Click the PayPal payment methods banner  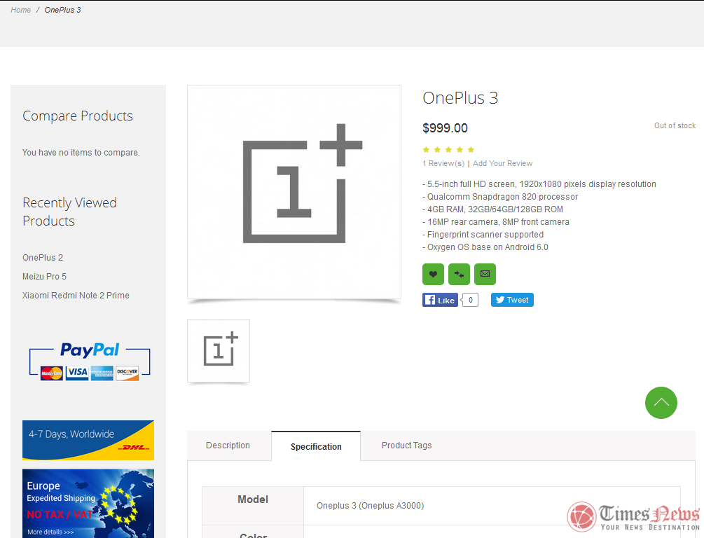[90, 361]
